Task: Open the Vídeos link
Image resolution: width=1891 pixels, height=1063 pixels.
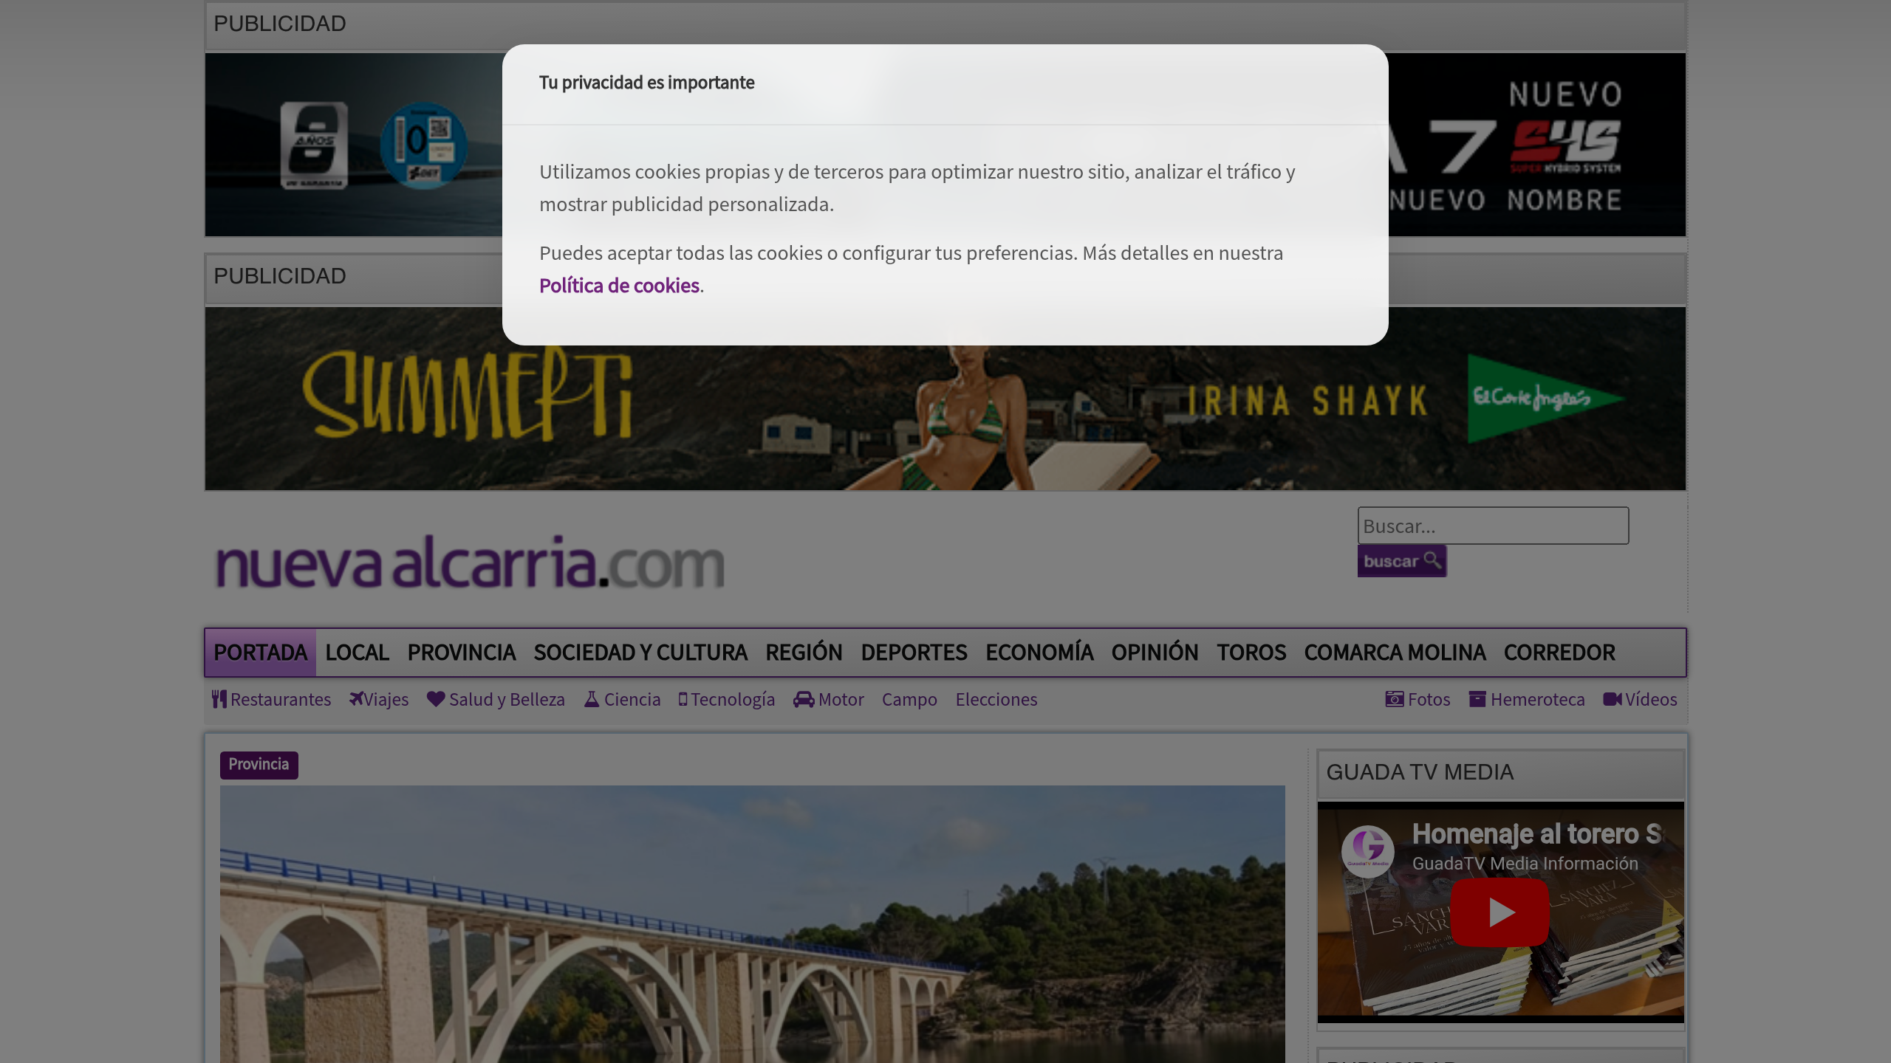Action: point(1640,699)
